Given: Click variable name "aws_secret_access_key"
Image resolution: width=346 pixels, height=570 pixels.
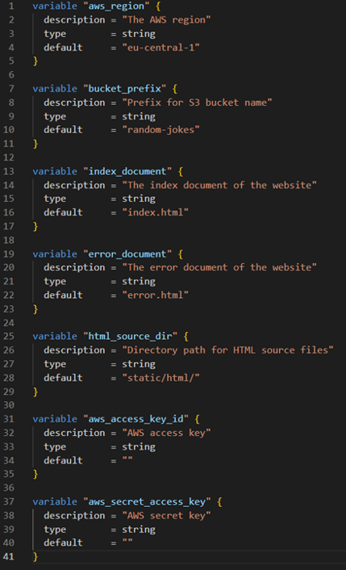Looking at the screenshot, I should (147, 501).
